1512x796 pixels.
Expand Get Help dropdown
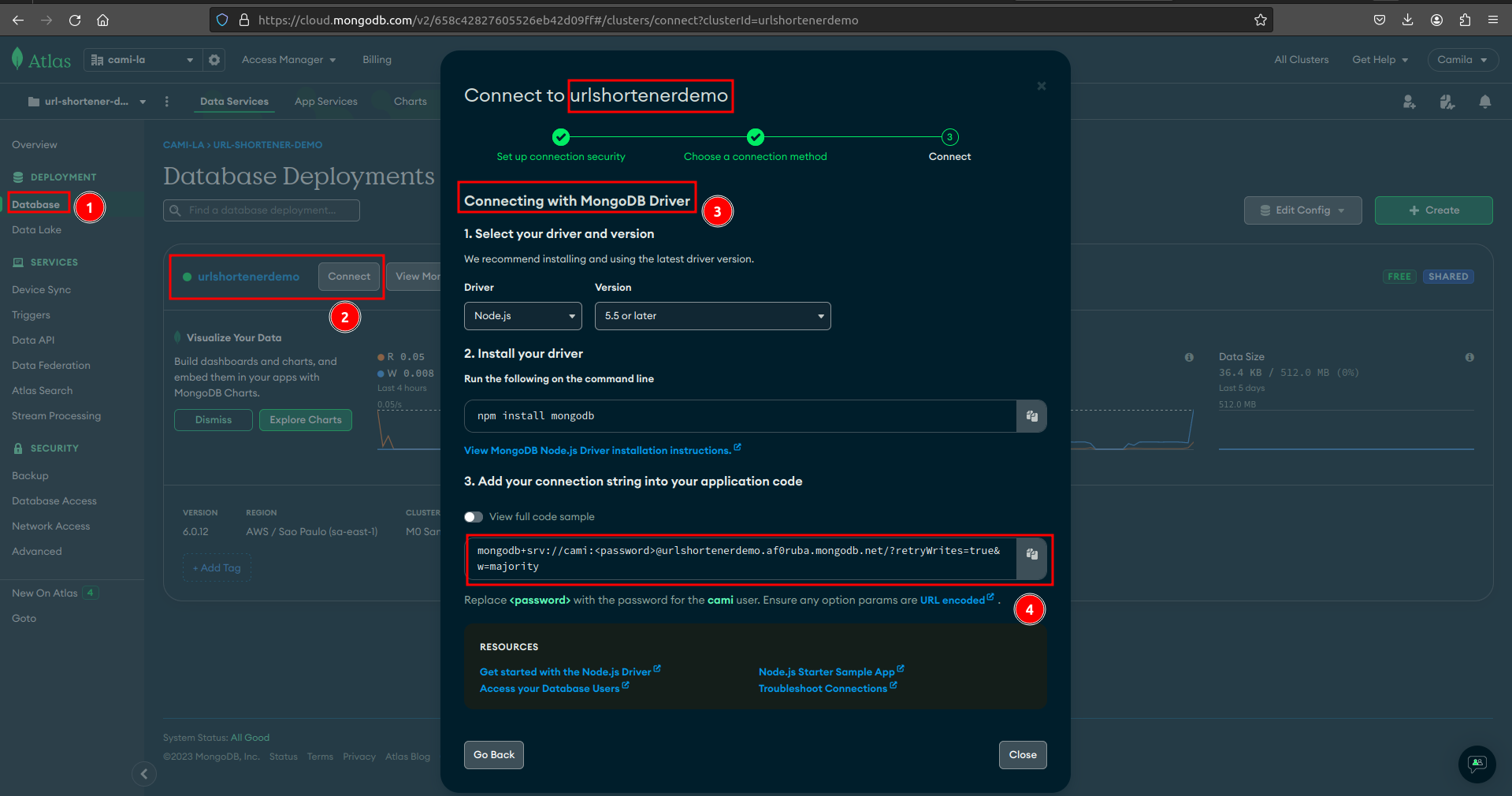tap(1380, 60)
